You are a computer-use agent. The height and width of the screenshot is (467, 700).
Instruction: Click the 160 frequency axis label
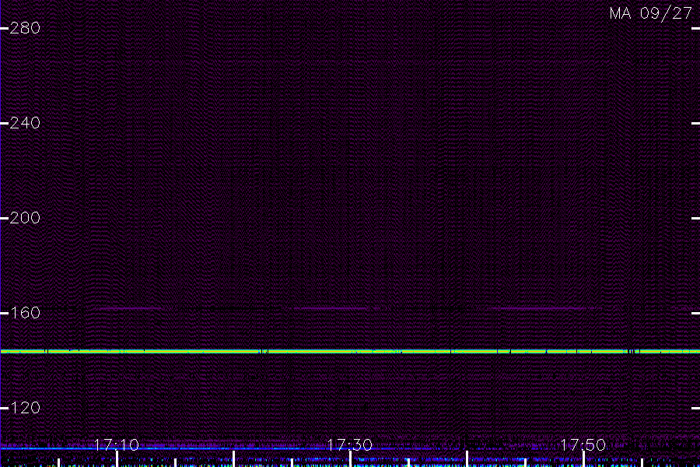point(25,313)
